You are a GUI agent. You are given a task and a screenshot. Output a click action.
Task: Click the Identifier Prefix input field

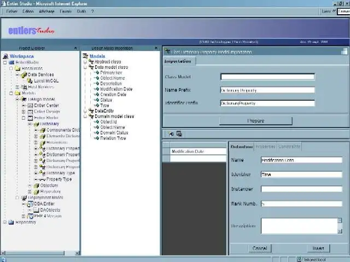tap(267, 103)
